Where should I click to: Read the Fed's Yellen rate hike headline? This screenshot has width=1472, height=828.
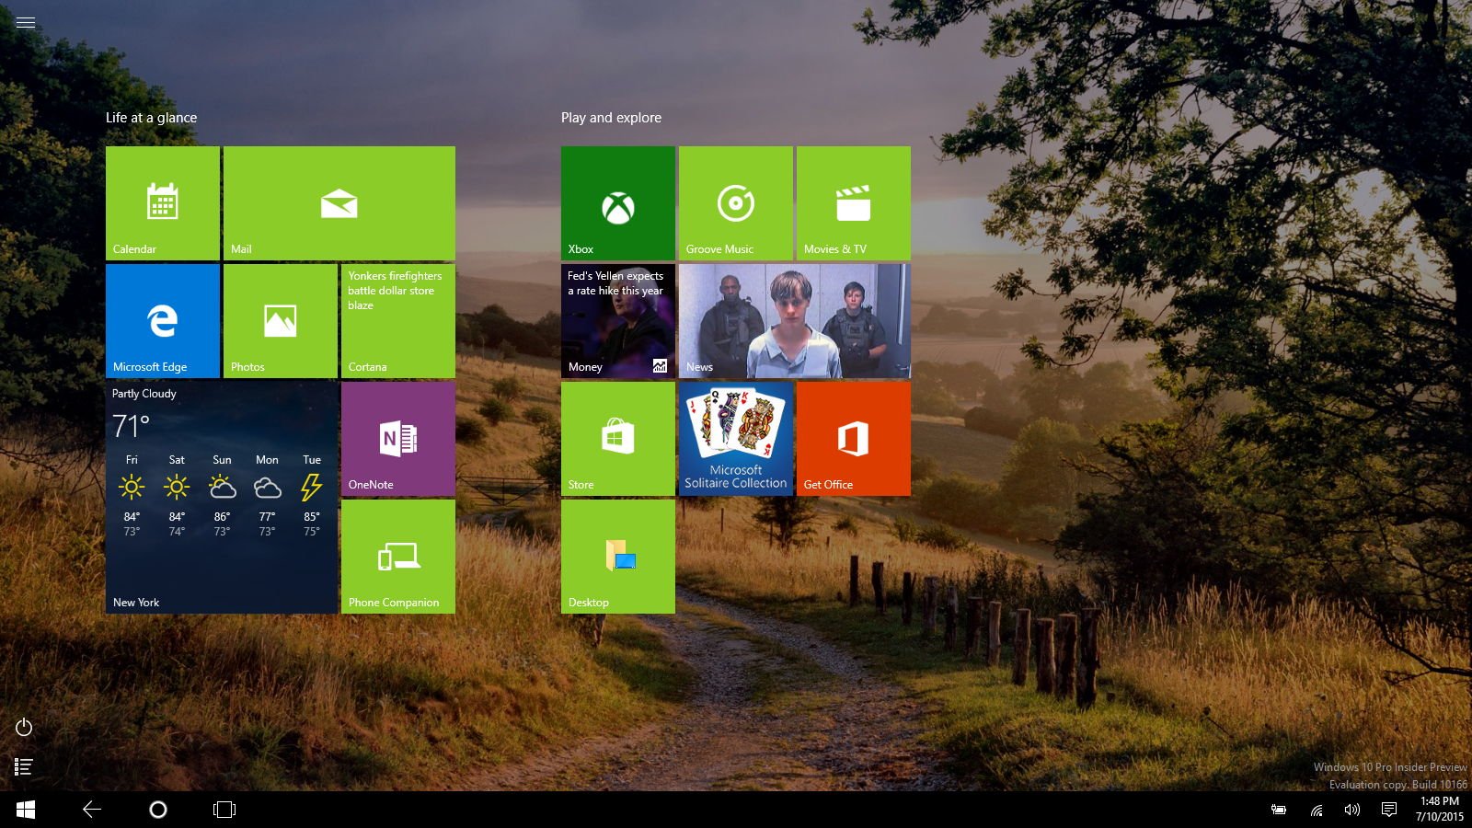pos(615,283)
